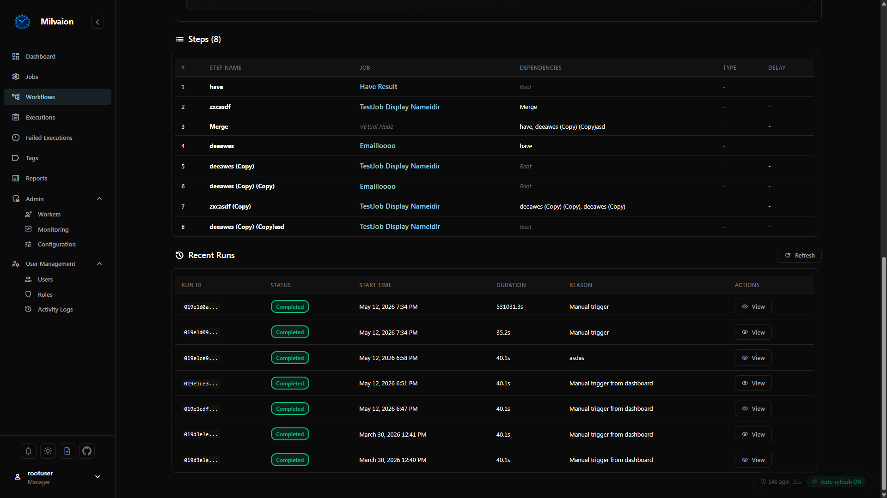Screen dimensions: 887x498
Task: Open the Have Result job link
Action: (378, 87)
